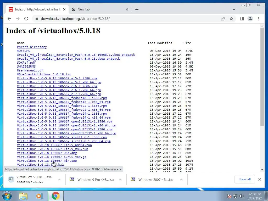Download VirtualBox-5.0.18-106667-Win.exe
This screenshot has height=201, width=268.
coord(47,161)
